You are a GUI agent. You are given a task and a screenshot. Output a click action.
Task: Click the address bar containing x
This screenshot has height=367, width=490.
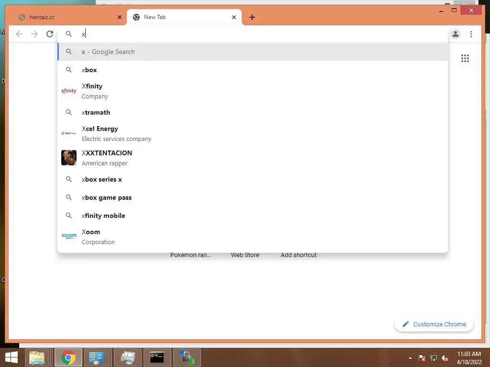coord(253,34)
